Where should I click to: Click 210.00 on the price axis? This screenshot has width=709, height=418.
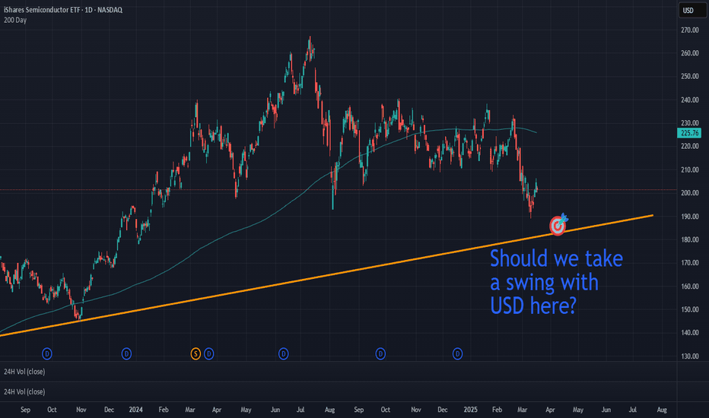689,170
